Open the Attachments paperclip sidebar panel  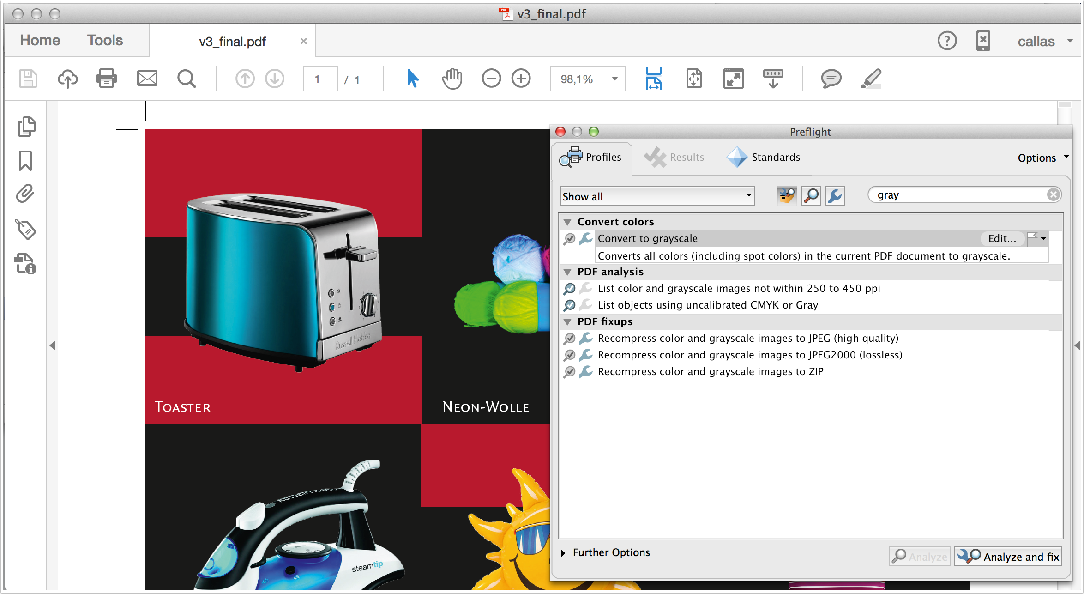coord(25,194)
